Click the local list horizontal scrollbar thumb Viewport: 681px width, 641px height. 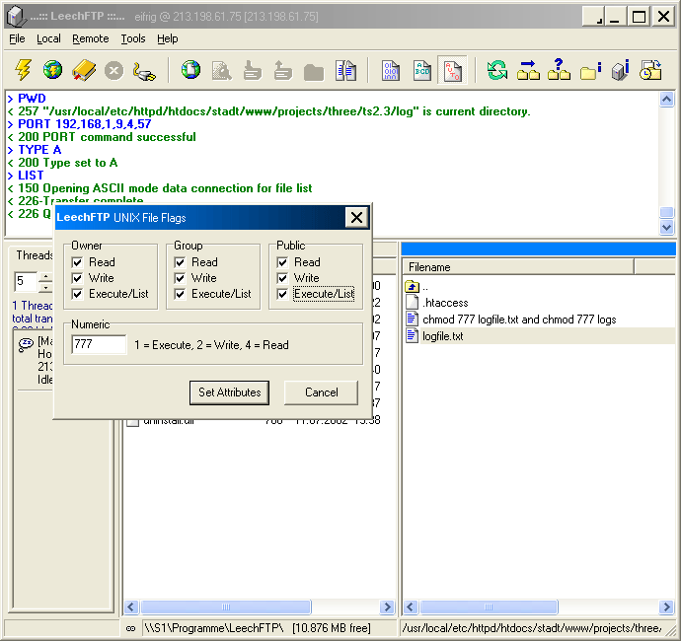[x=226, y=606]
